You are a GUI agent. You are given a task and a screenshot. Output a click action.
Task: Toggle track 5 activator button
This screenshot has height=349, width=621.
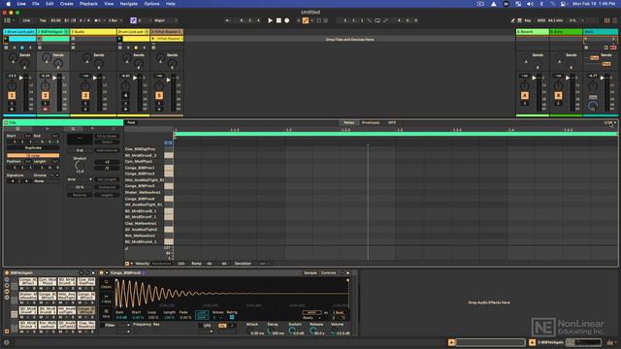tap(159, 95)
